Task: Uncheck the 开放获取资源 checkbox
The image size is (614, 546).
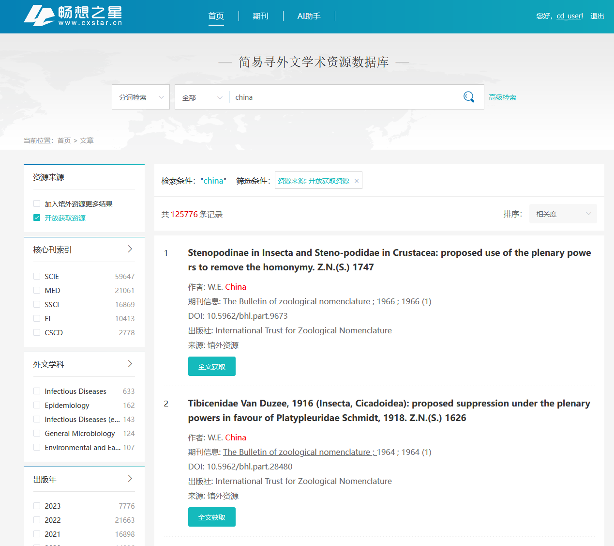Action: 37,218
